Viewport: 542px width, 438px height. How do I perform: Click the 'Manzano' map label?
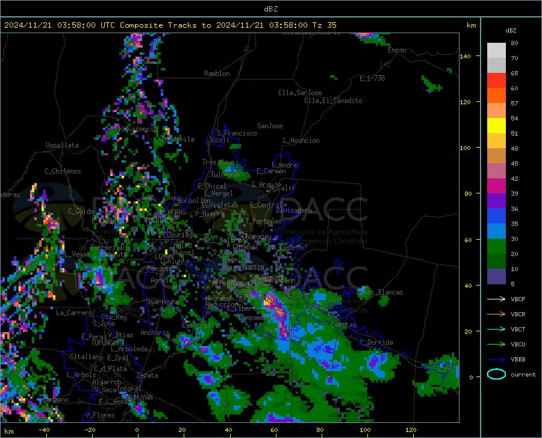point(55,399)
